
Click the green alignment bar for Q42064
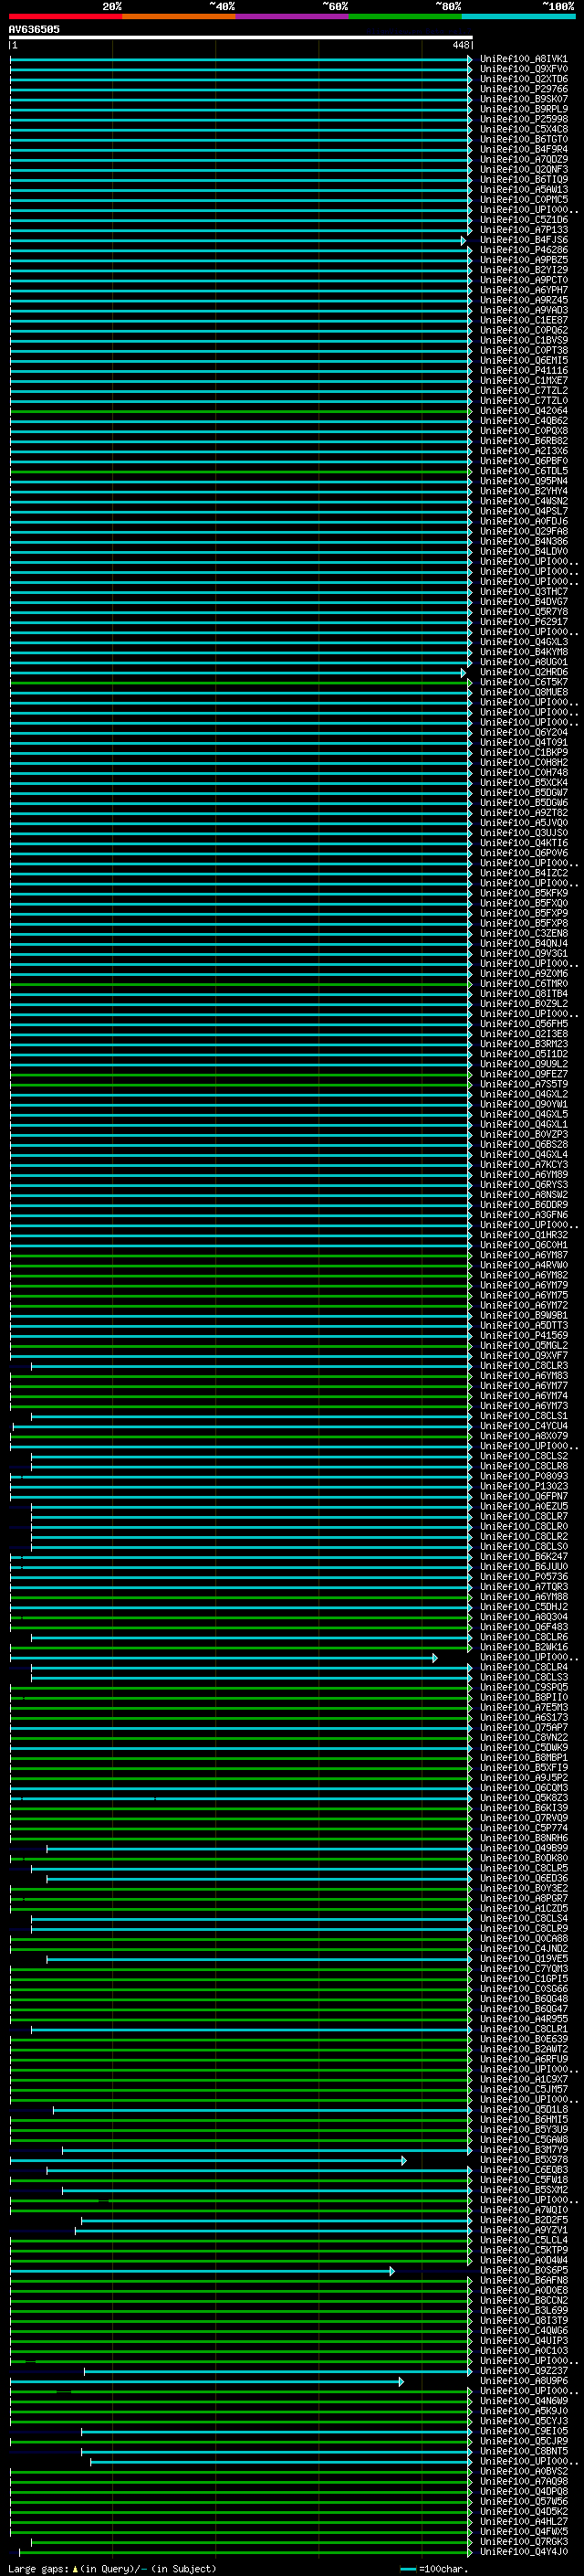pos(240,411)
